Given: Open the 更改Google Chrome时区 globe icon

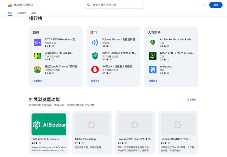Looking at the screenshot, I should tap(38, 70).
